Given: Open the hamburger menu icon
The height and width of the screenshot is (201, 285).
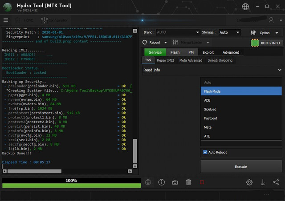Looking at the screenshot, I should [x=6, y=20].
